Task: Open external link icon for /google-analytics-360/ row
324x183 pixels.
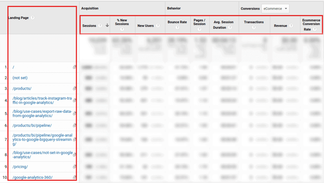Action: 75,177
